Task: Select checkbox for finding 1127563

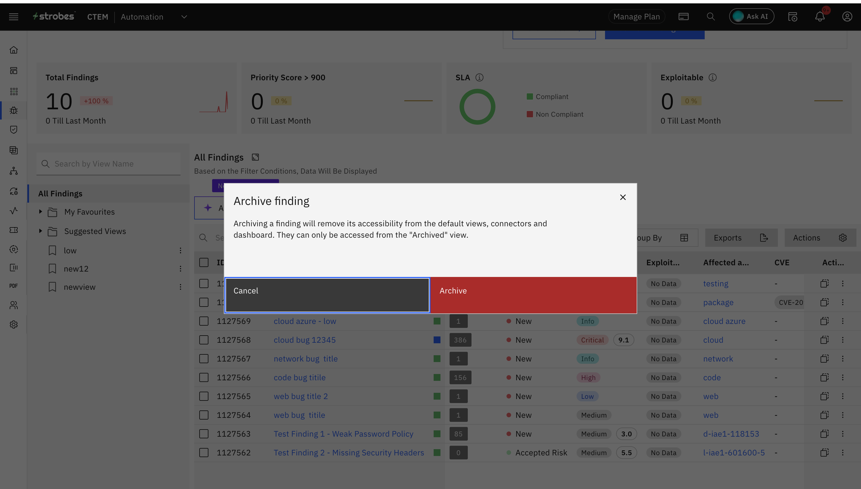Action: pyautogui.click(x=204, y=434)
